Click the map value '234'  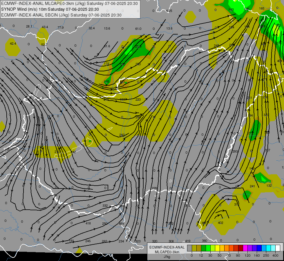pyautogui.click(x=121, y=241)
